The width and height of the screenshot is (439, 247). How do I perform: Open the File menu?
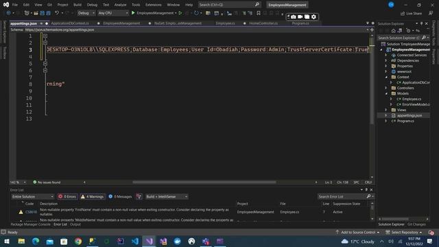click(15, 5)
